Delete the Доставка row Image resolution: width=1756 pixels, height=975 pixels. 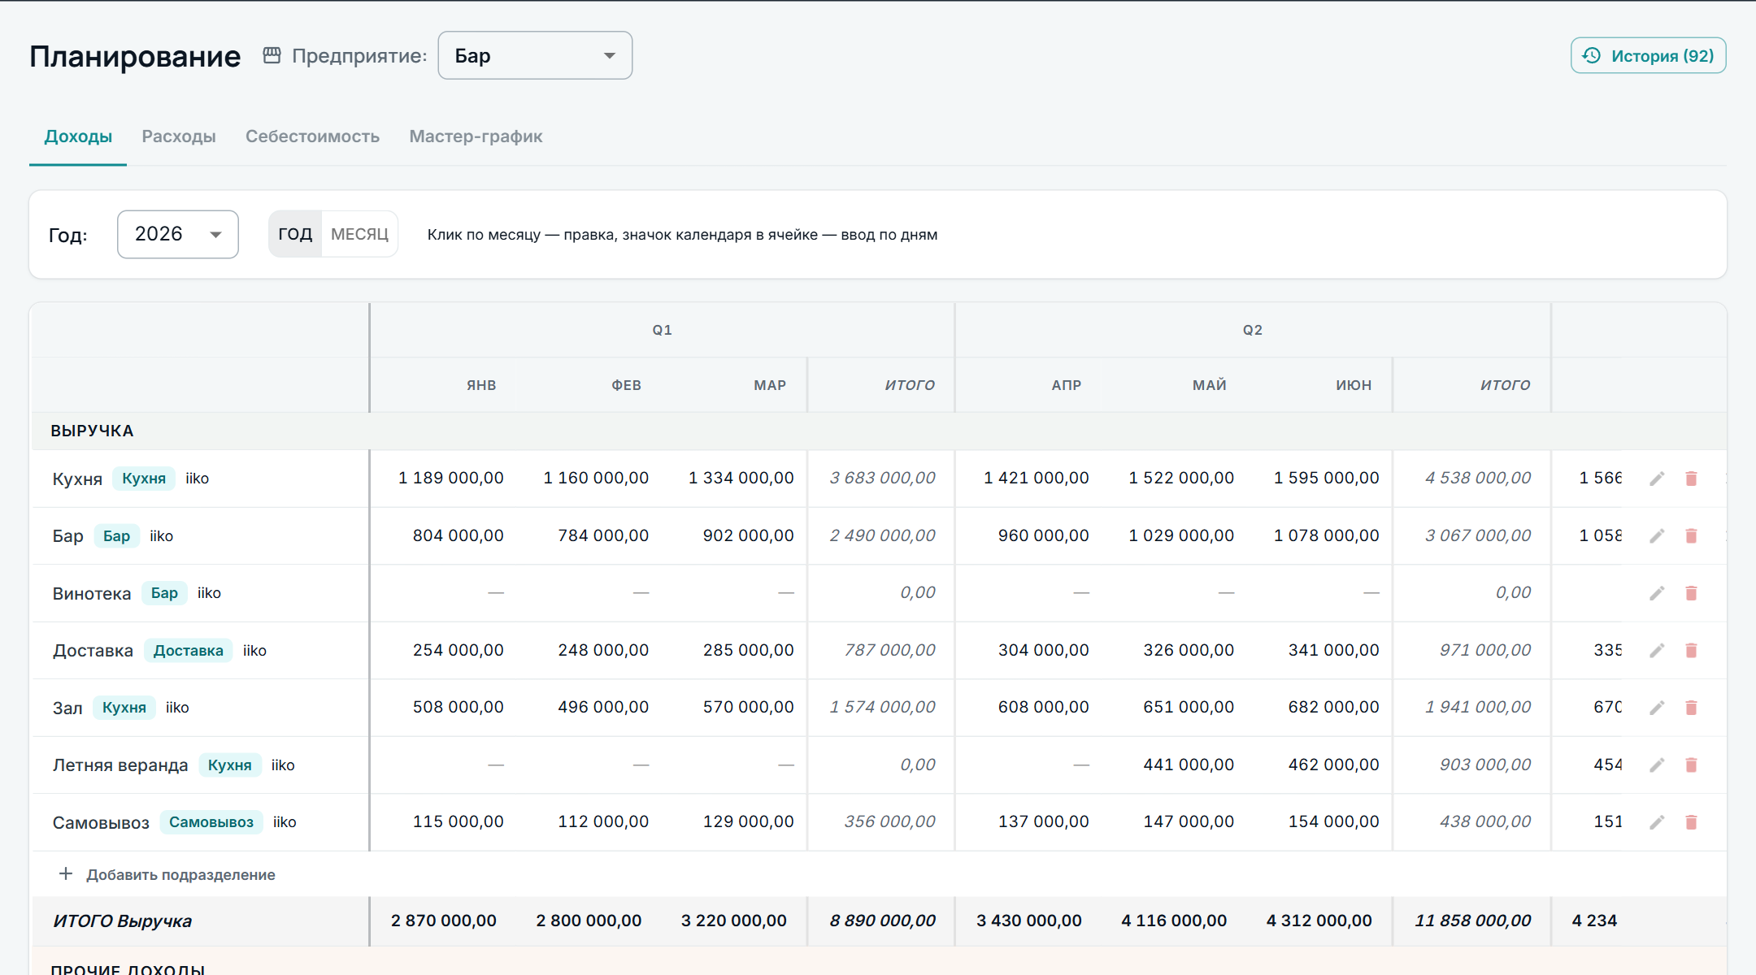pyautogui.click(x=1692, y=651)
